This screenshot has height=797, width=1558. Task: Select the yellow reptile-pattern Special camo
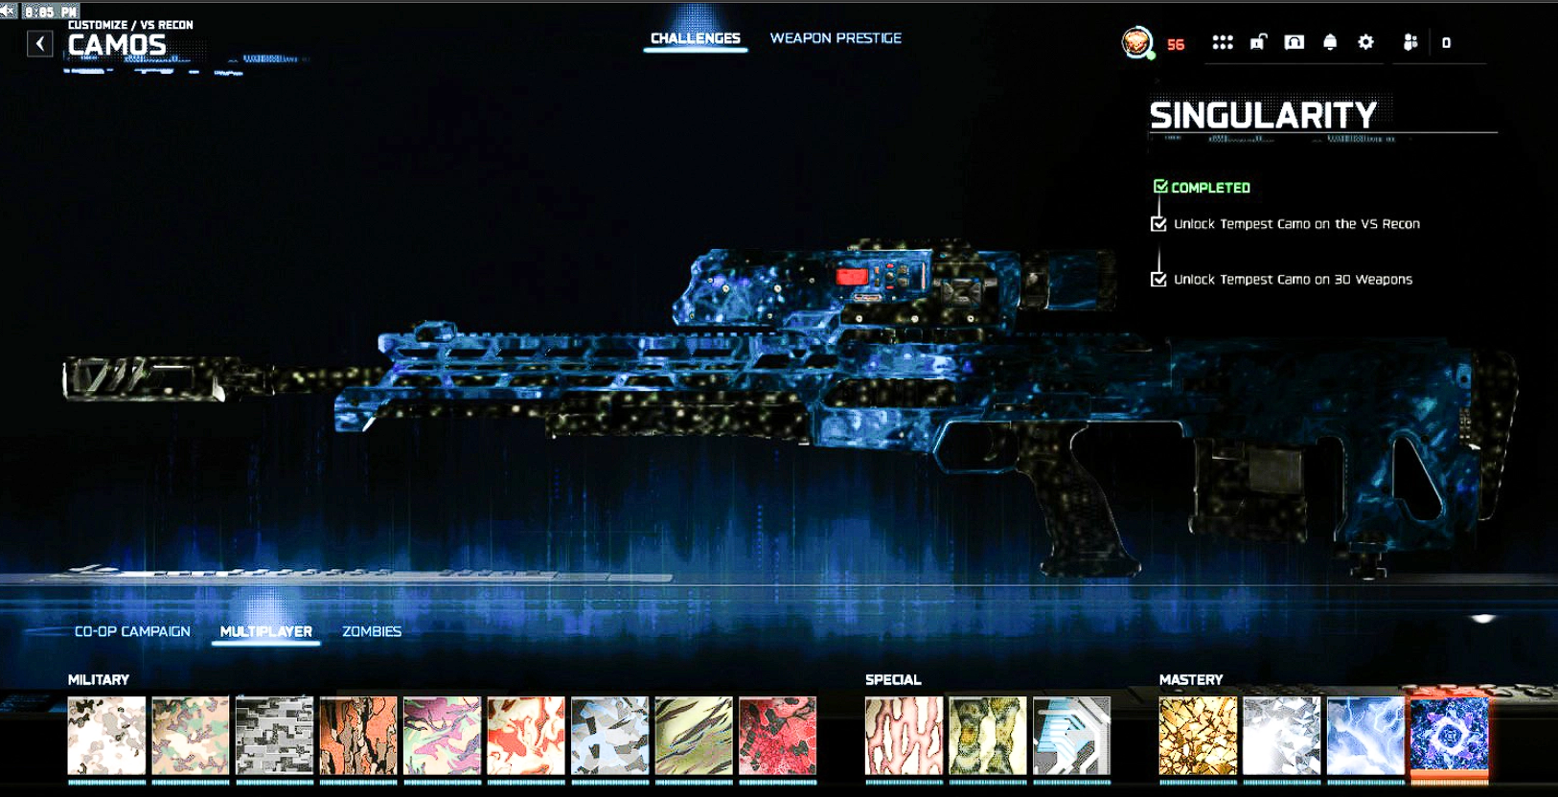click(988, 736)
